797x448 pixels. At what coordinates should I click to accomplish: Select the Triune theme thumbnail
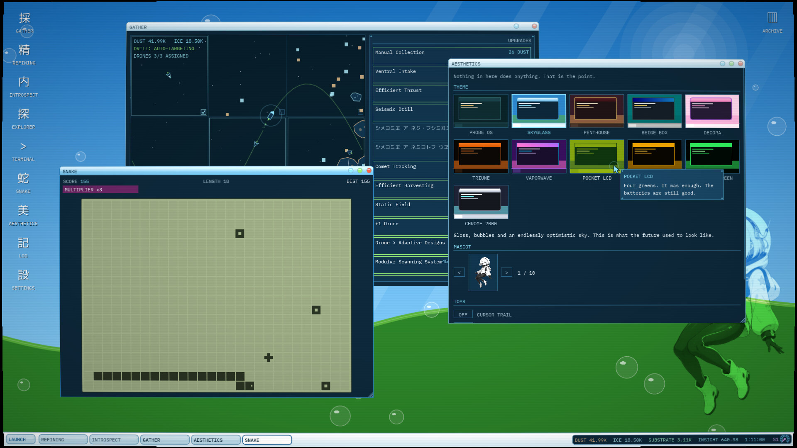click(481, 156)
